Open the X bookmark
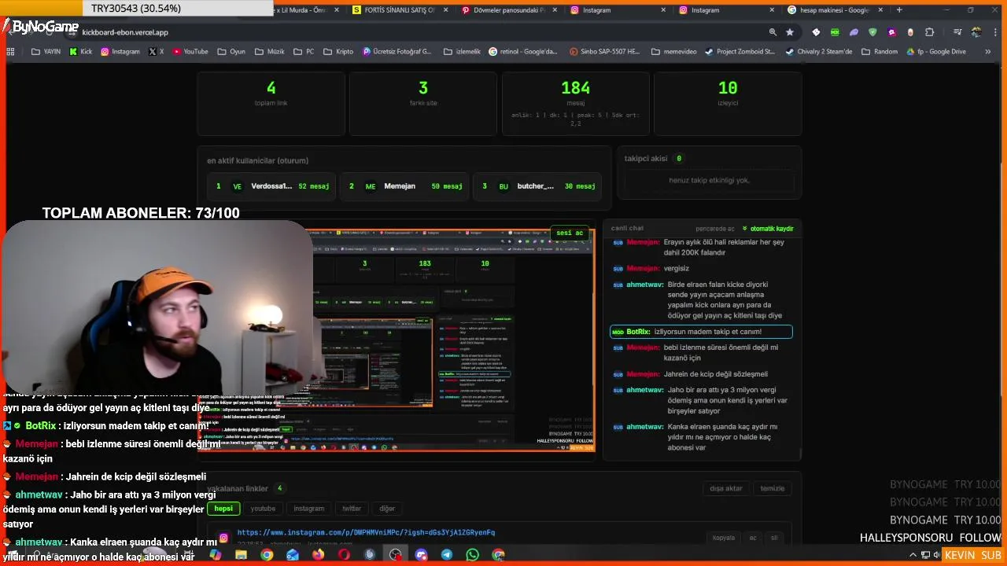1007x566 pixels. [x=156, y=52]
